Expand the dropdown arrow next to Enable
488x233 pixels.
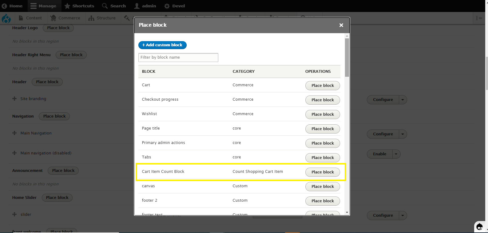(396, 154)
